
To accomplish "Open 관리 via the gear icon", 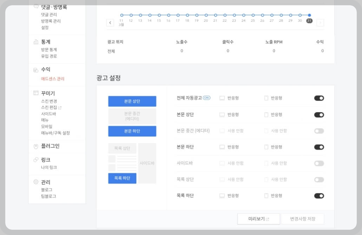I will 35,182.
